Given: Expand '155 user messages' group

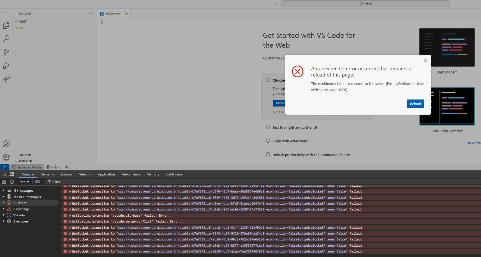Looking at the screenshot, I should 3,197.
